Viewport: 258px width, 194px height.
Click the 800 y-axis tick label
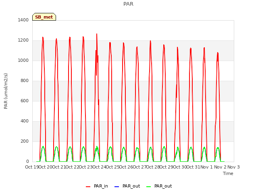point(25,81)
